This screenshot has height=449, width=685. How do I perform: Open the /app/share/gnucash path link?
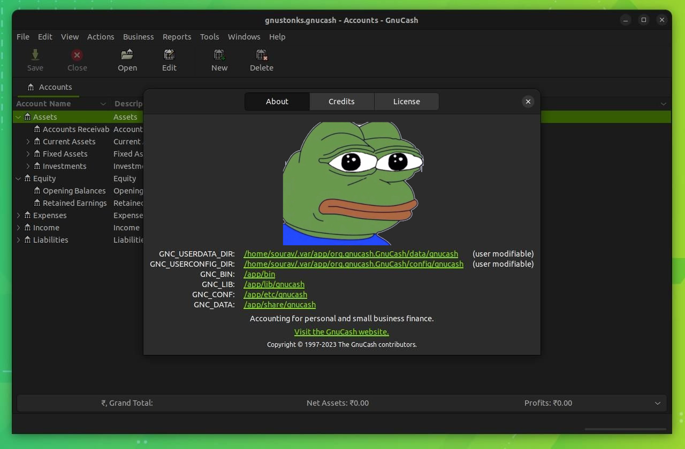pyautogui.click(x=280, y=305)
